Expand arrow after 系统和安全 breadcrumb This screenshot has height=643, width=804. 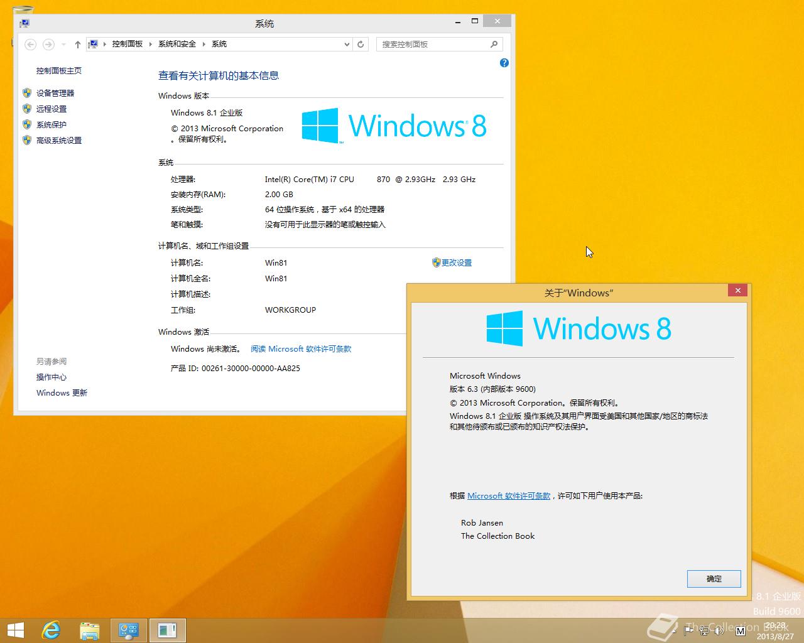[x=204, y=44]
